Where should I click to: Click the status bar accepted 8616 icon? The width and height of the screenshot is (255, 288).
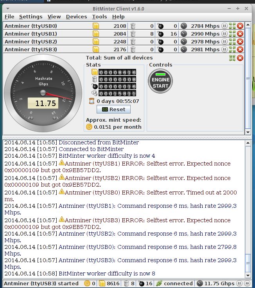[102, 283]
